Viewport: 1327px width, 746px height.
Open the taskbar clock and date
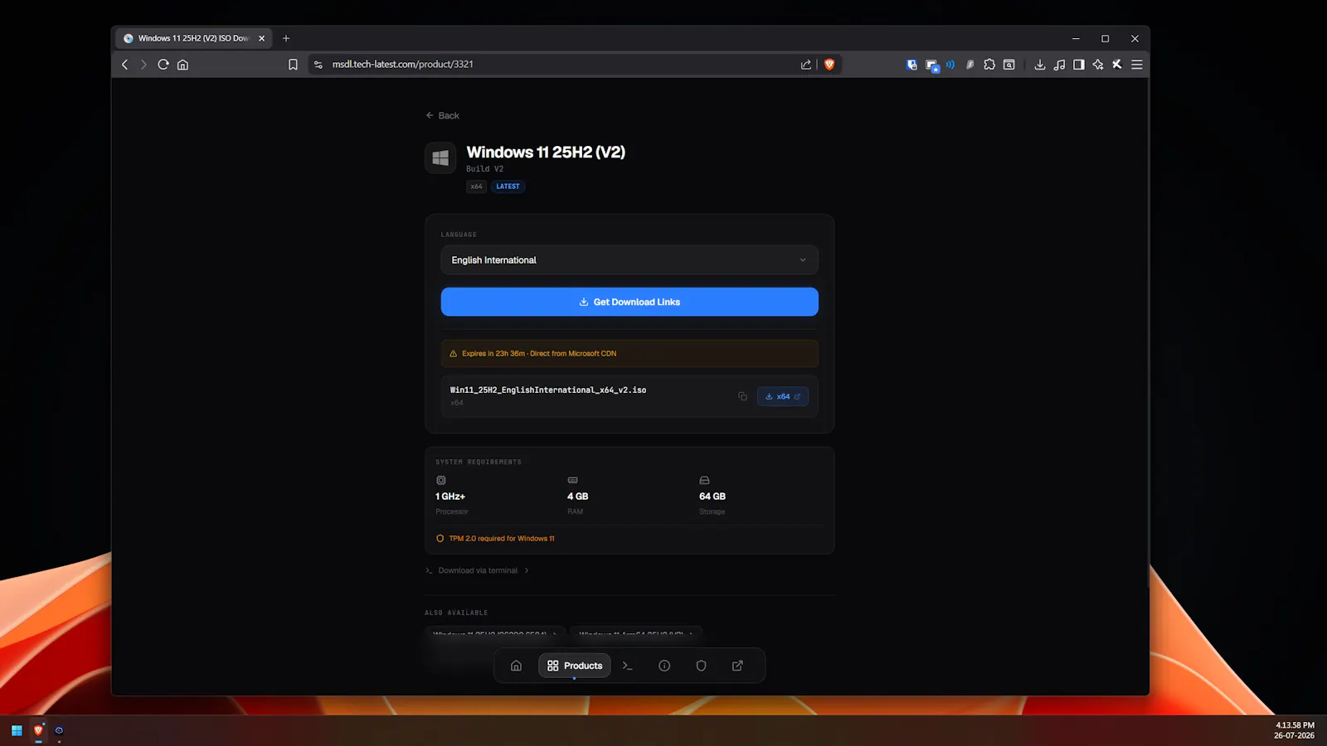[x=1295, y=730]
